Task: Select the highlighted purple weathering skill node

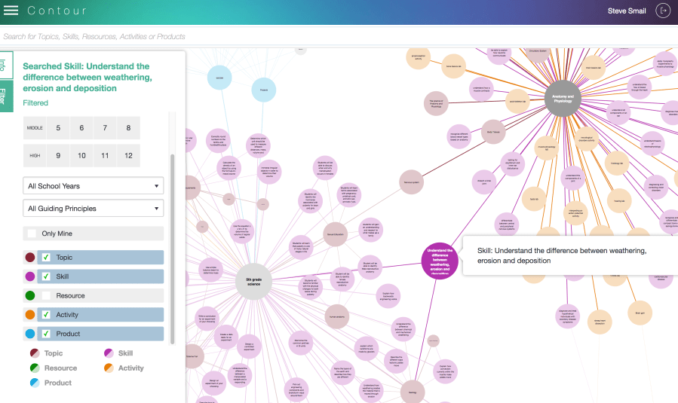Action: (439, 261)
